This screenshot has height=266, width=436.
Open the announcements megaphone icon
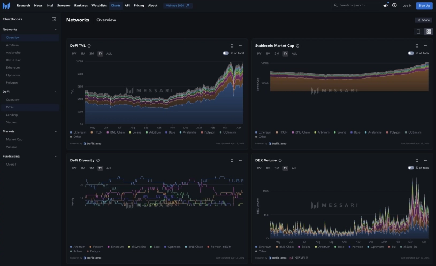(x=386, y=5)
